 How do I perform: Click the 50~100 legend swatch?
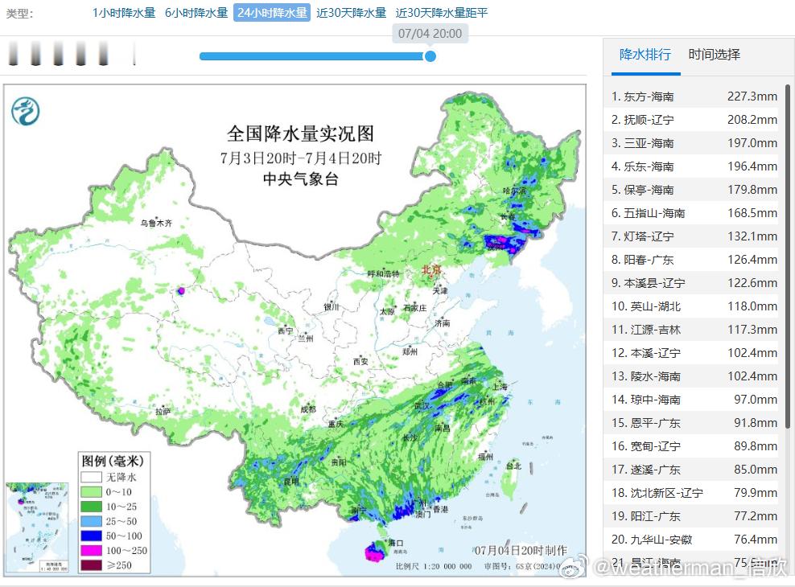coord(91,536)
